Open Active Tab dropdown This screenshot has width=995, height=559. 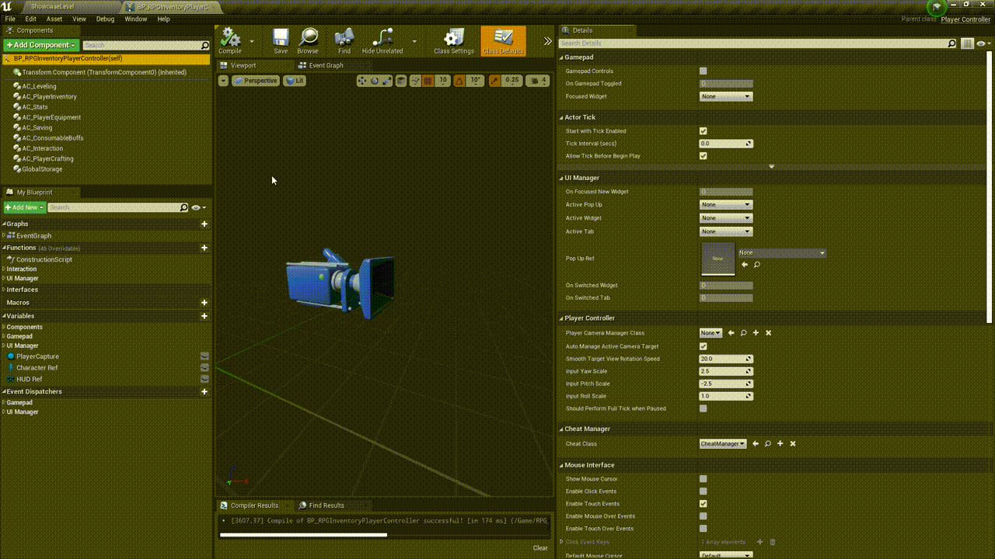click(x=726, y=231)
